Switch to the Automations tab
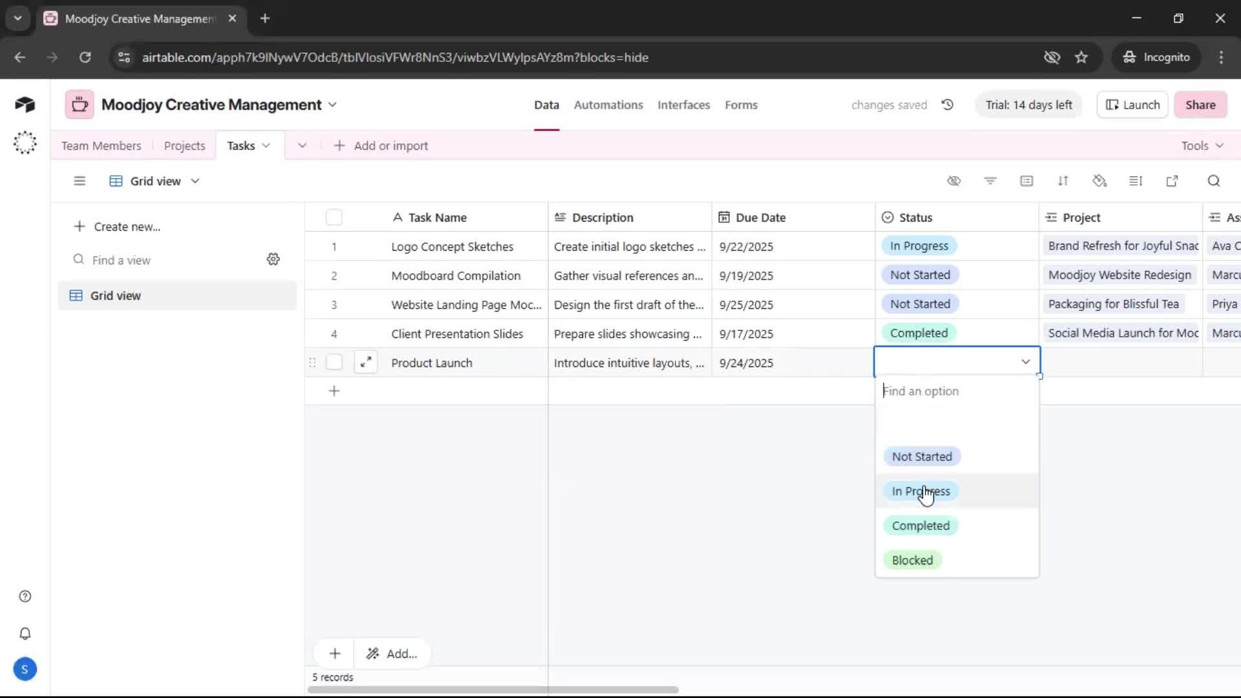The image size is (1241, 698). [608, 105]
